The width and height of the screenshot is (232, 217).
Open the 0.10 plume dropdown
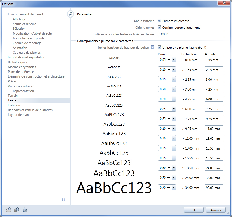click(x=174, y=70)
